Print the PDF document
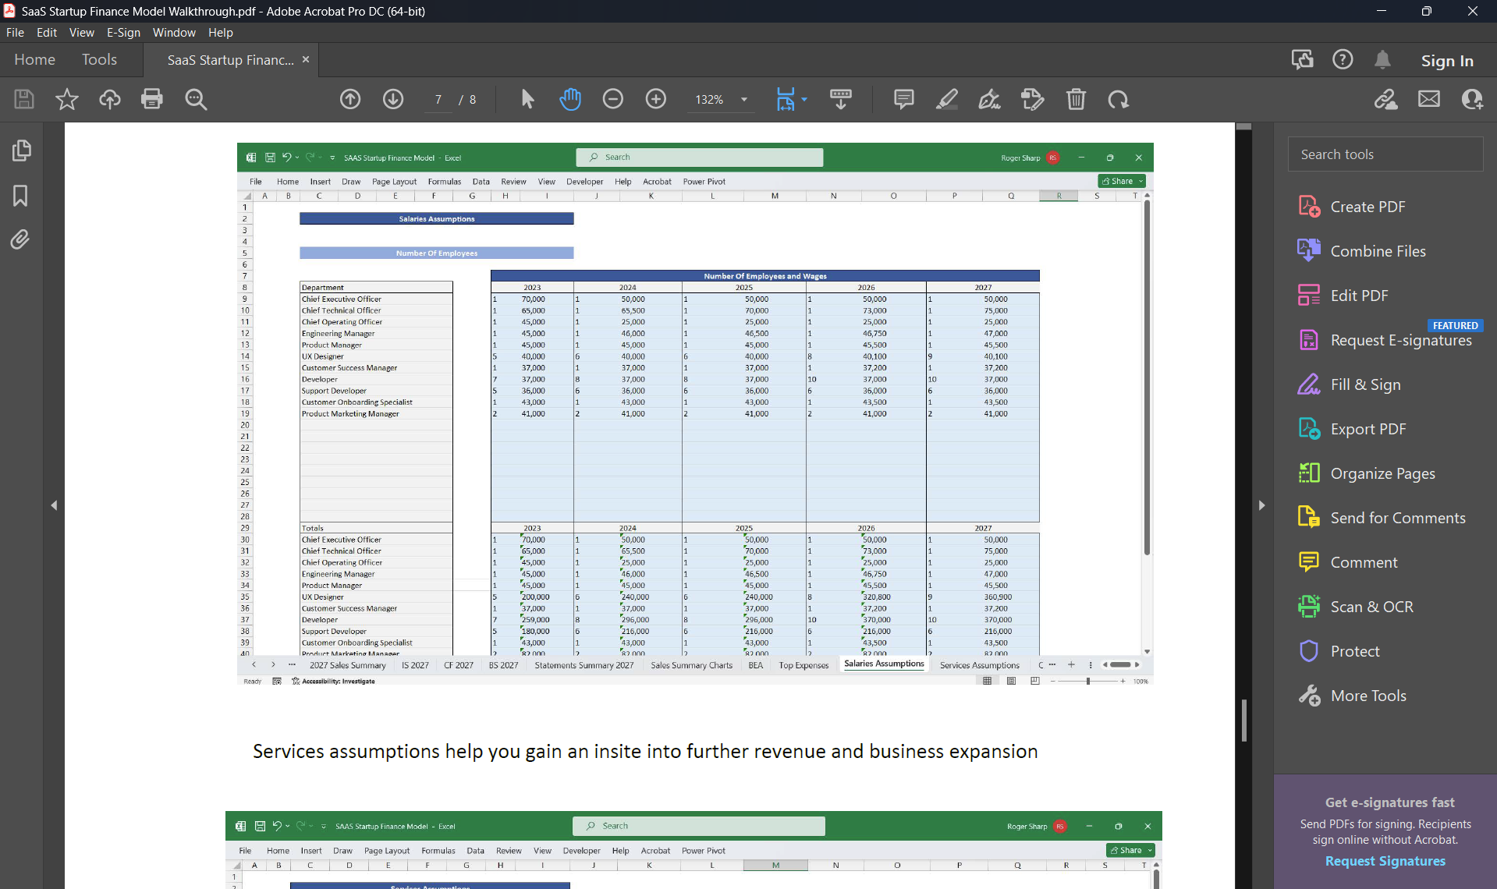The height and width of the screenshot is (889, 1497). [x=152, y=99]
